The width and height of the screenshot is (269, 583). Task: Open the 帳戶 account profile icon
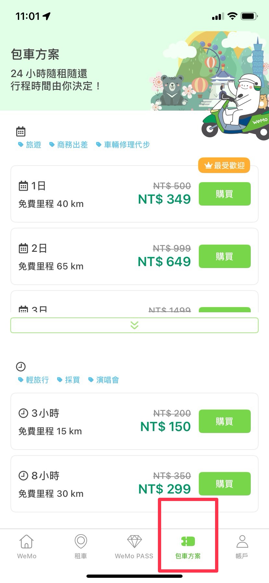click(242, 542)
